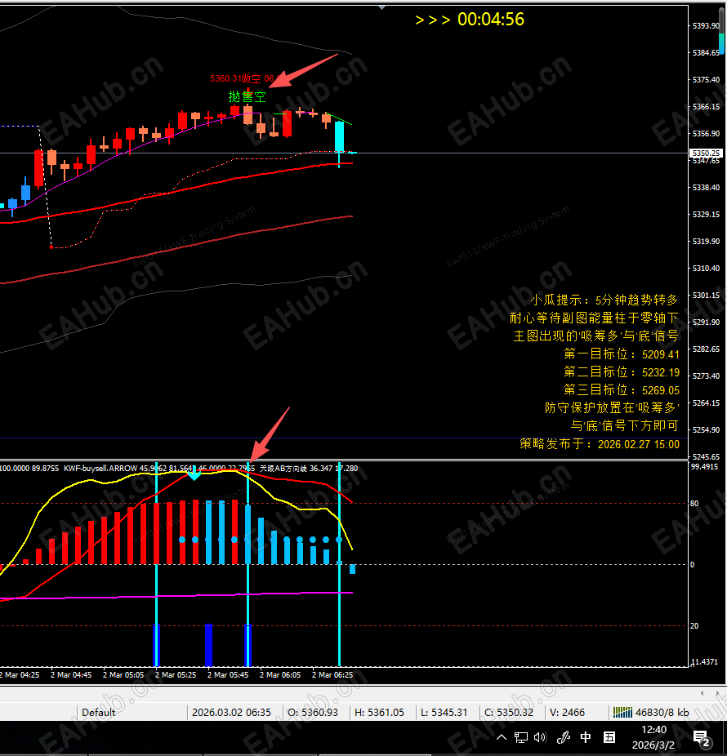Click the 第三目标位: 5269.05 target text
727x756 pixels.
(x=622, y=390)
